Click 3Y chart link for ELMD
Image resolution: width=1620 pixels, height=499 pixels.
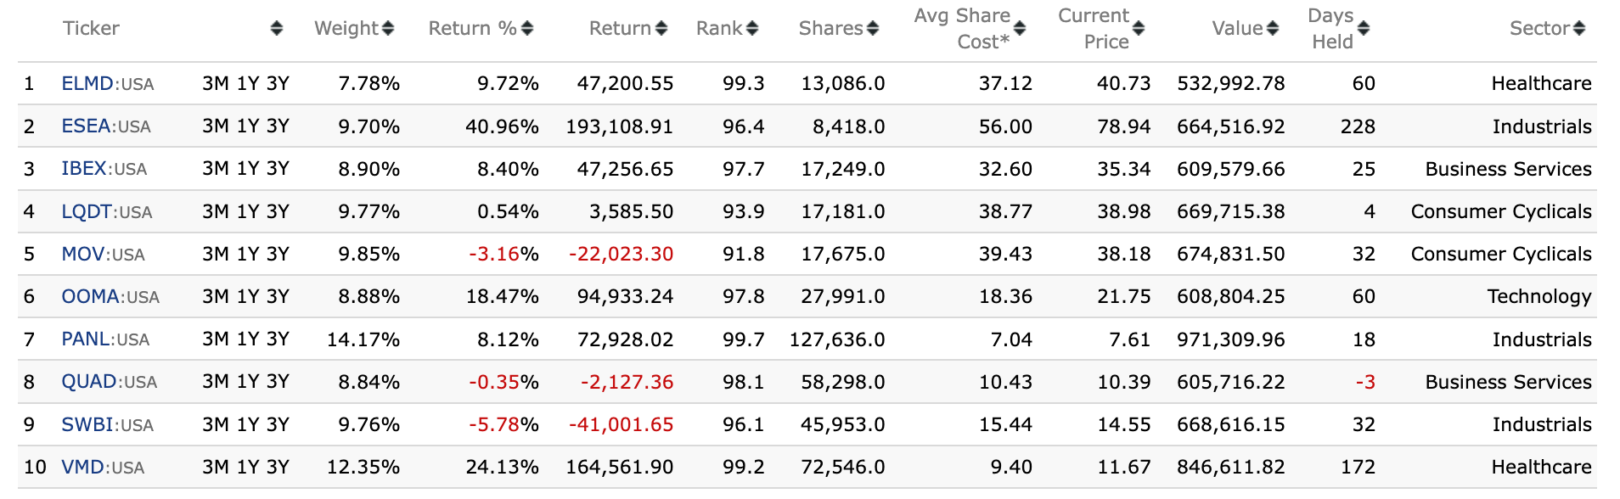[x=278, y=83]
